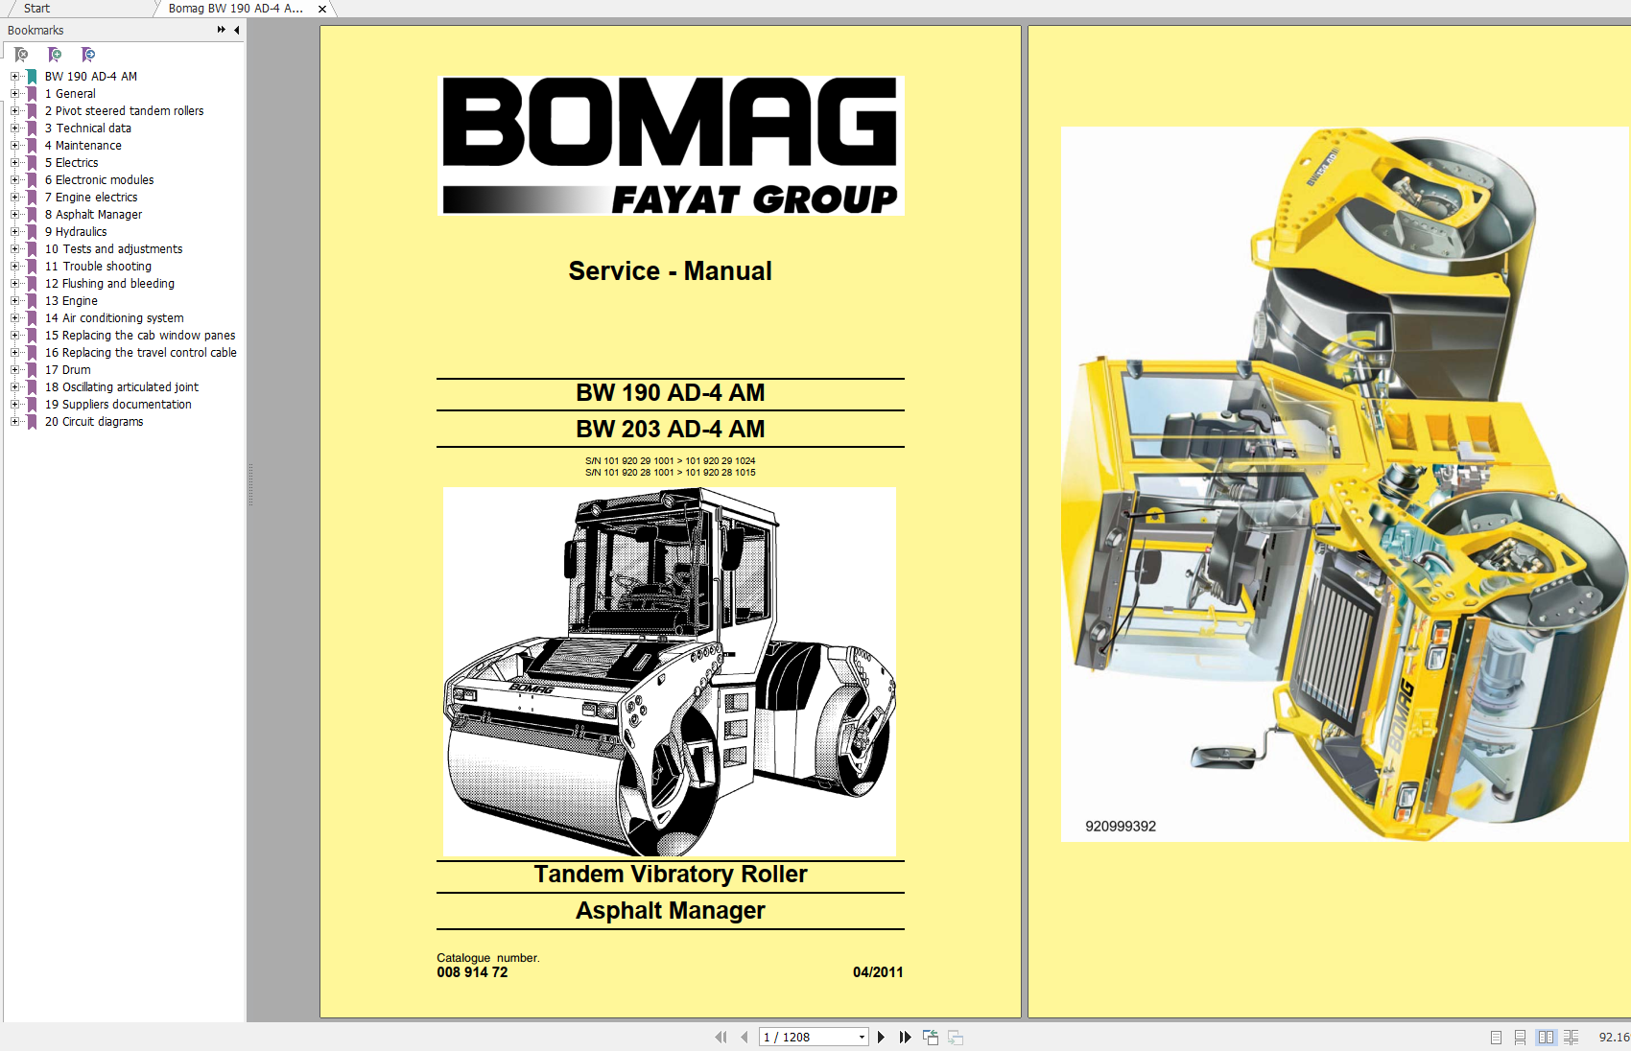The width and height of the screenshot is (1631, 1051).
Task: Click the Tandem Vibratory Roller text
Action: [670, 875]
